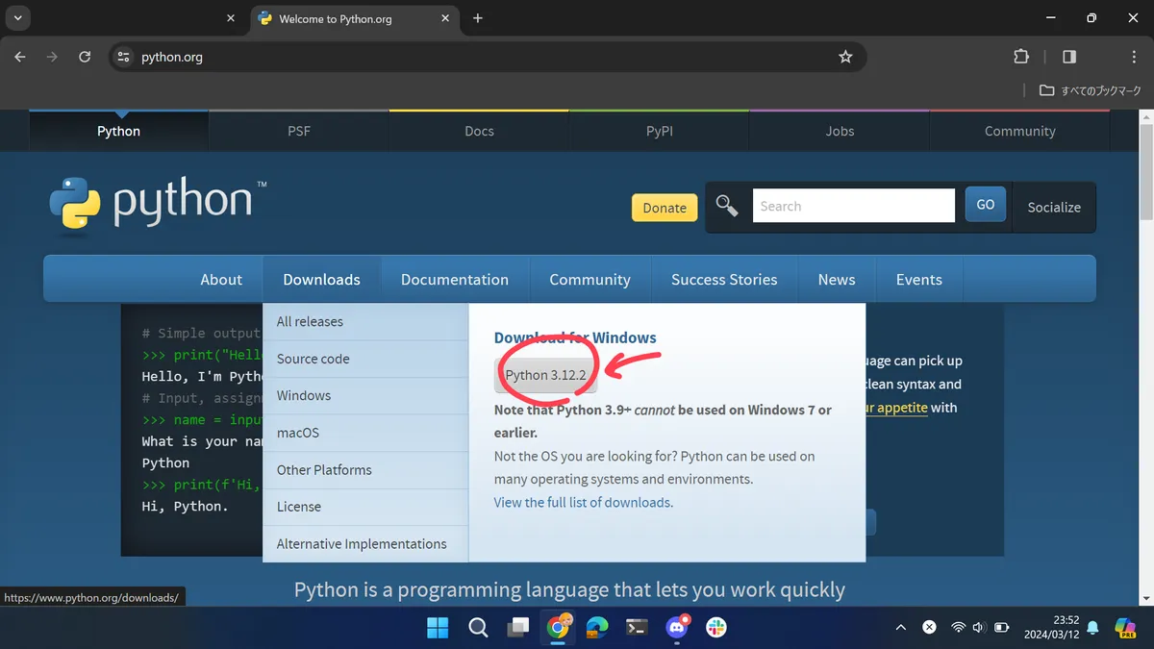Click the site information icon beside URL

123,57
